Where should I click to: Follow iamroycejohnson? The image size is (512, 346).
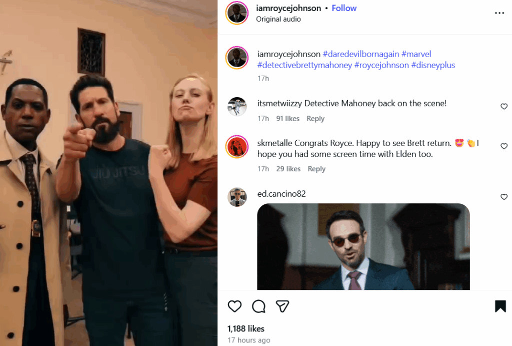344,8
